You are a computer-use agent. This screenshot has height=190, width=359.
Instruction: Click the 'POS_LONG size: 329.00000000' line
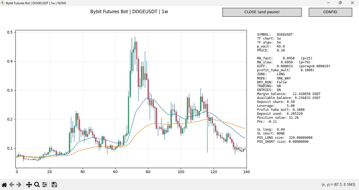click(285, 138)
